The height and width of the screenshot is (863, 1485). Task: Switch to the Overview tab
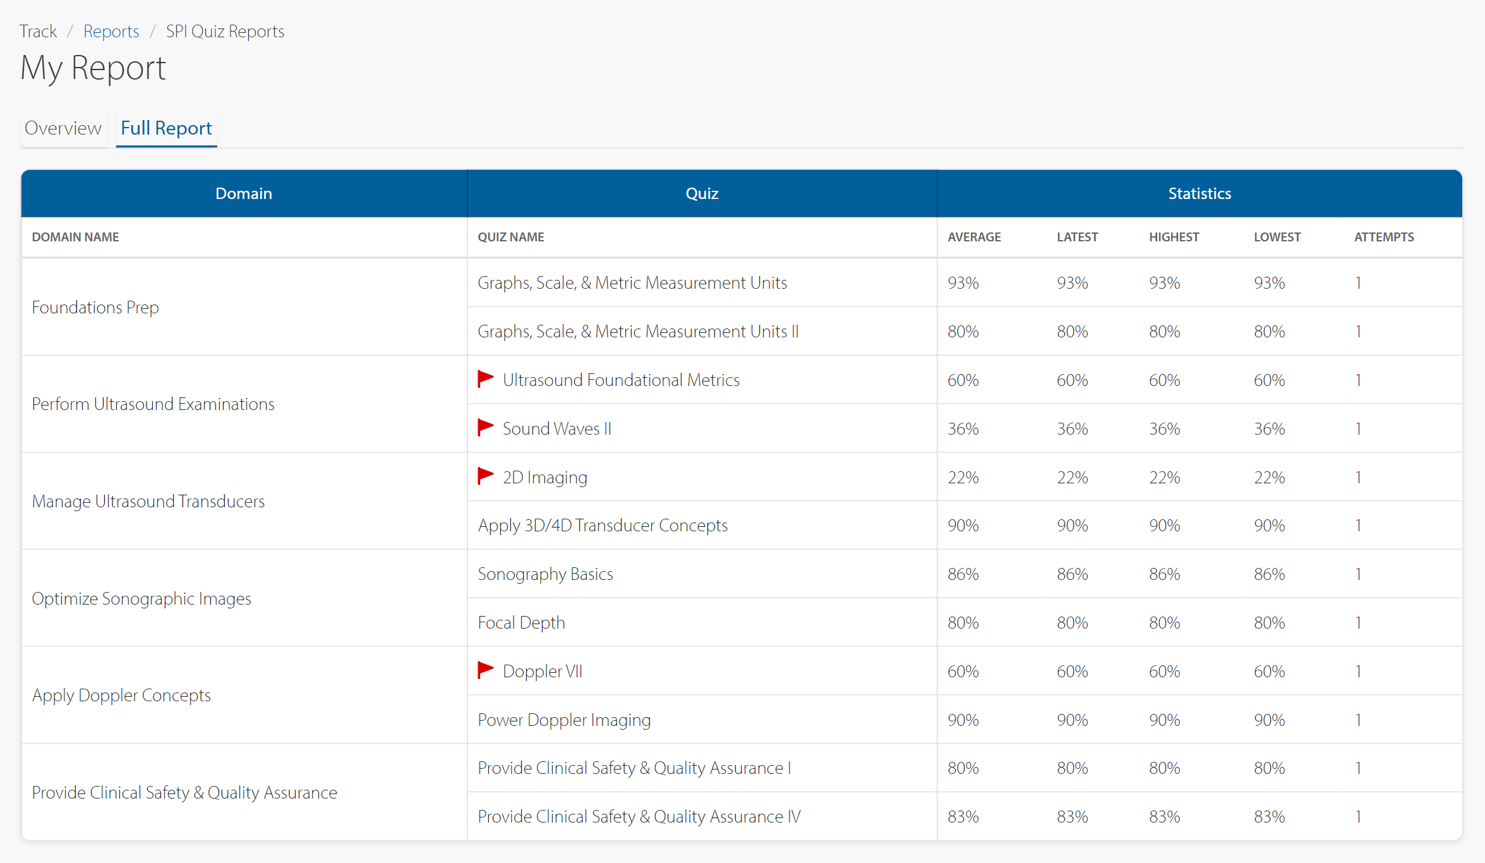[63, 128]
